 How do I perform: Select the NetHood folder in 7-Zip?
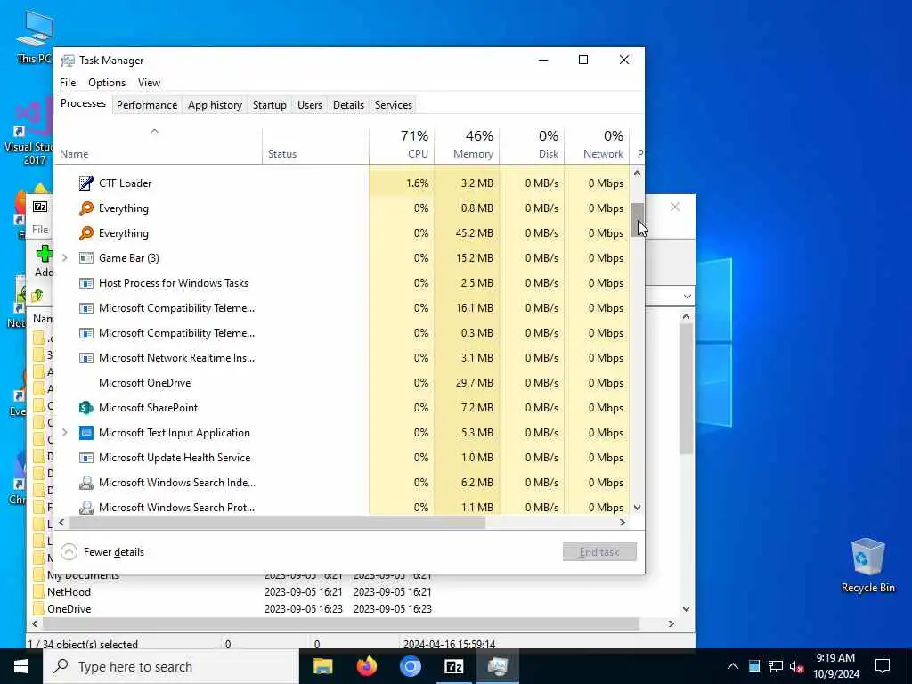tap(69, 592)
